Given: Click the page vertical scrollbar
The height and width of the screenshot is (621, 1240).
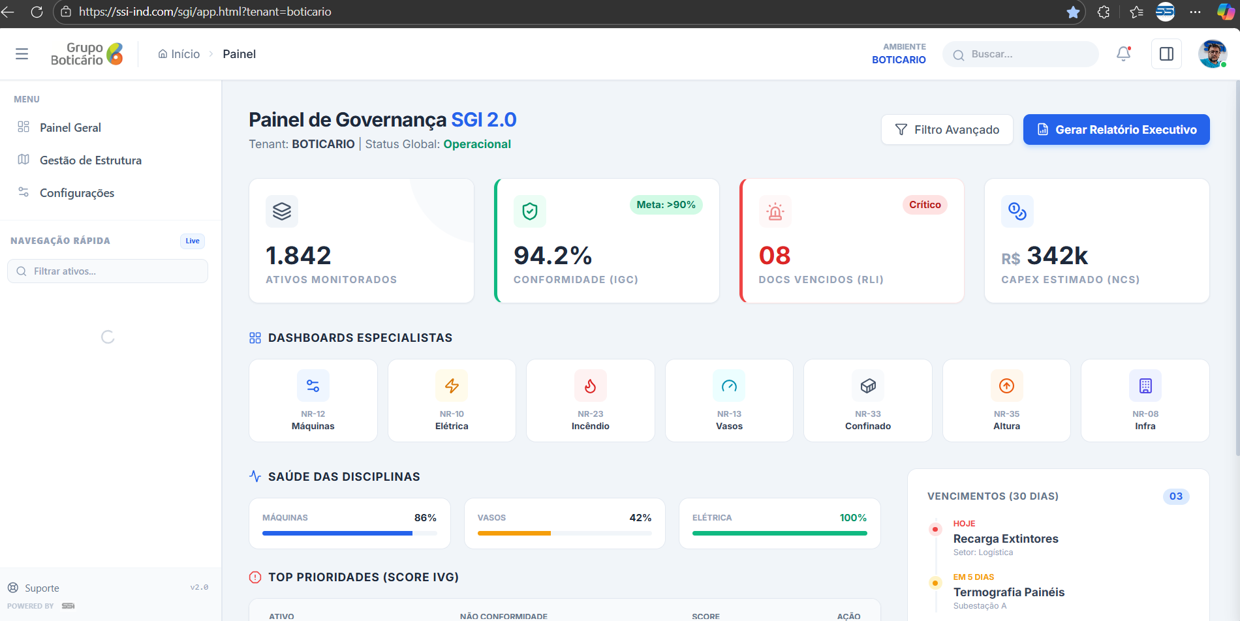Looking at the screenshot, I should [1237, 267].
